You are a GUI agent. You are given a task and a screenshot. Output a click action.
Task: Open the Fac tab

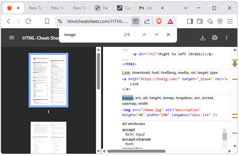(x=102, y=8)
